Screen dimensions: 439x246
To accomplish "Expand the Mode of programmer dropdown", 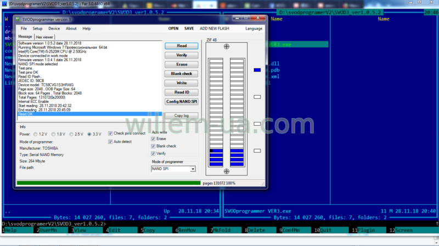I will pos(193,169).
